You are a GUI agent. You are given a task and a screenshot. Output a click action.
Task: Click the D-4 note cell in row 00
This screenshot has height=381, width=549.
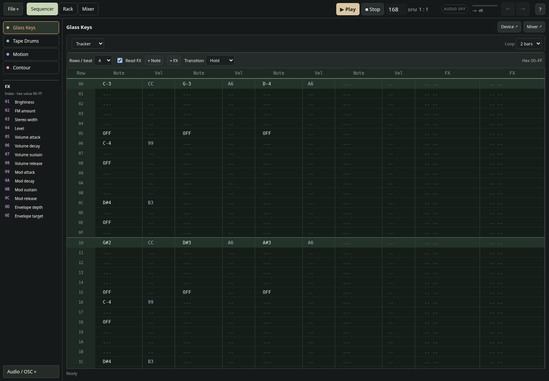[279, 84]
